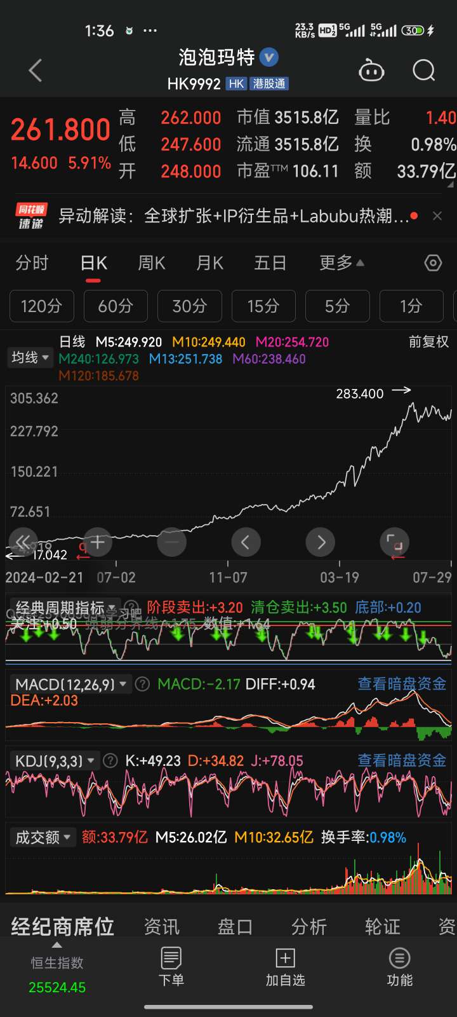
Task: Select the 60分 interval button
Action: tap(116, 306)
